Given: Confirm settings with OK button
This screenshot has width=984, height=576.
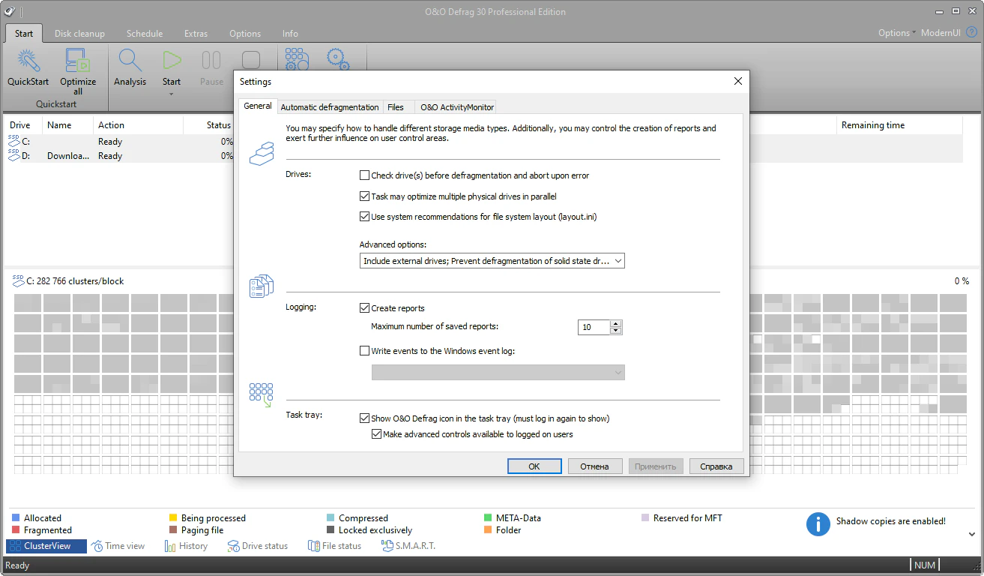Looking at the screenshot, I should (x=534, y=466).
